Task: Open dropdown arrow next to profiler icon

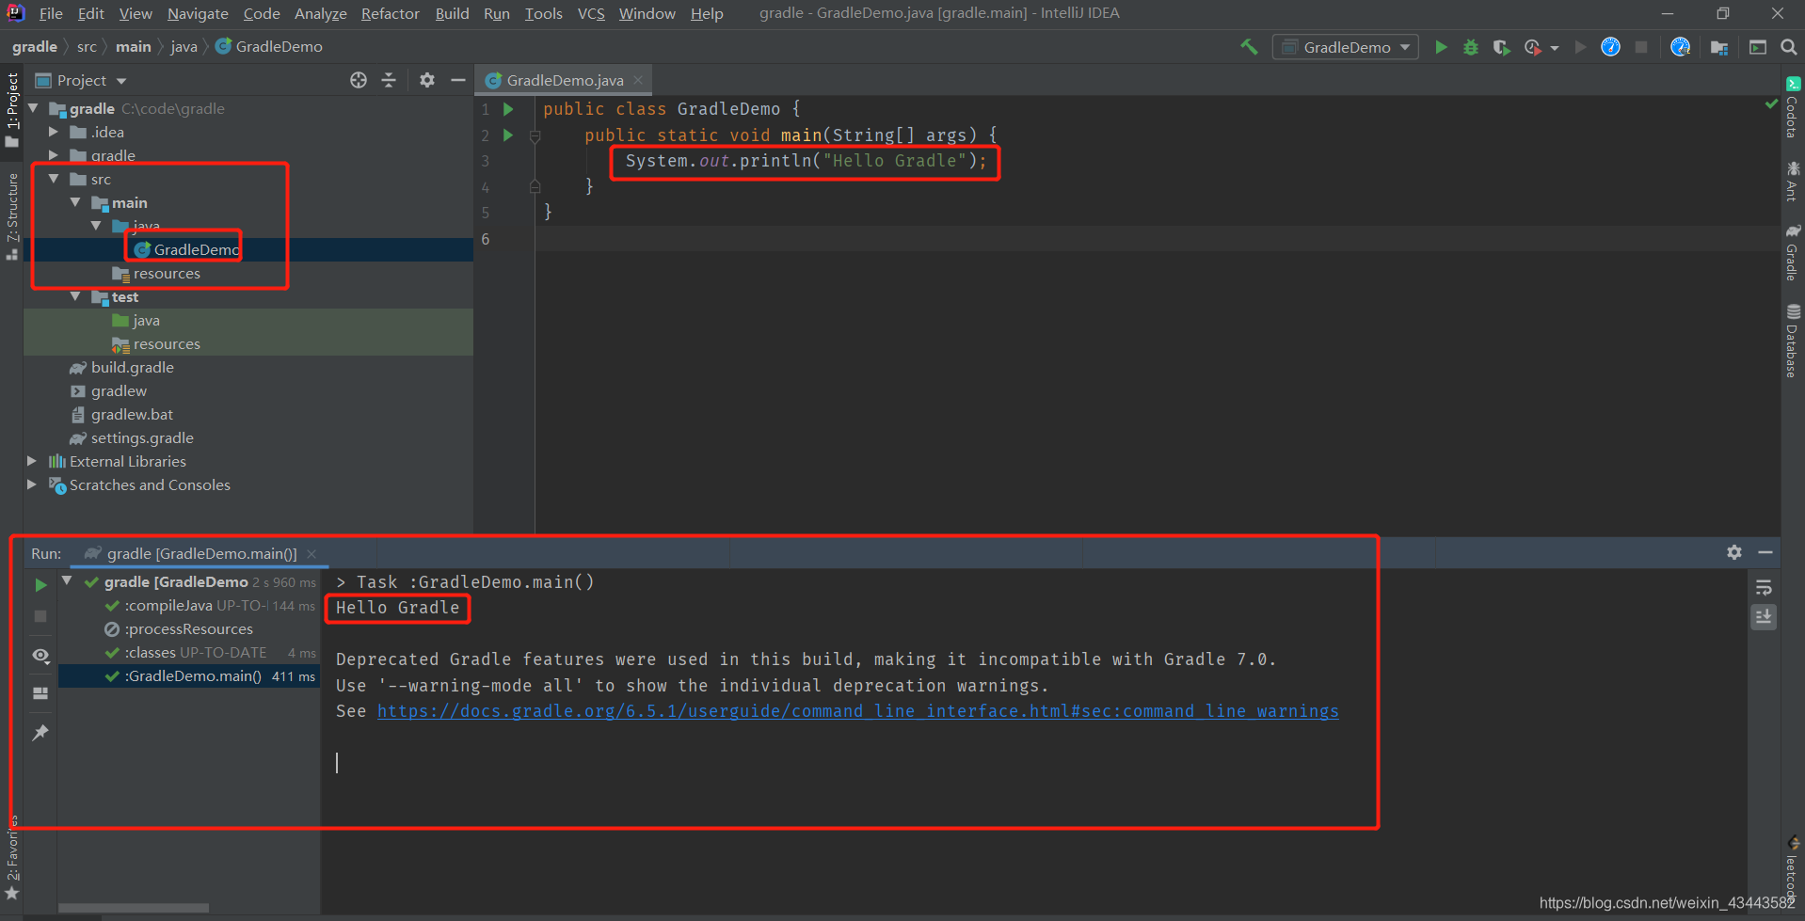Action: tap(1555, 47)
